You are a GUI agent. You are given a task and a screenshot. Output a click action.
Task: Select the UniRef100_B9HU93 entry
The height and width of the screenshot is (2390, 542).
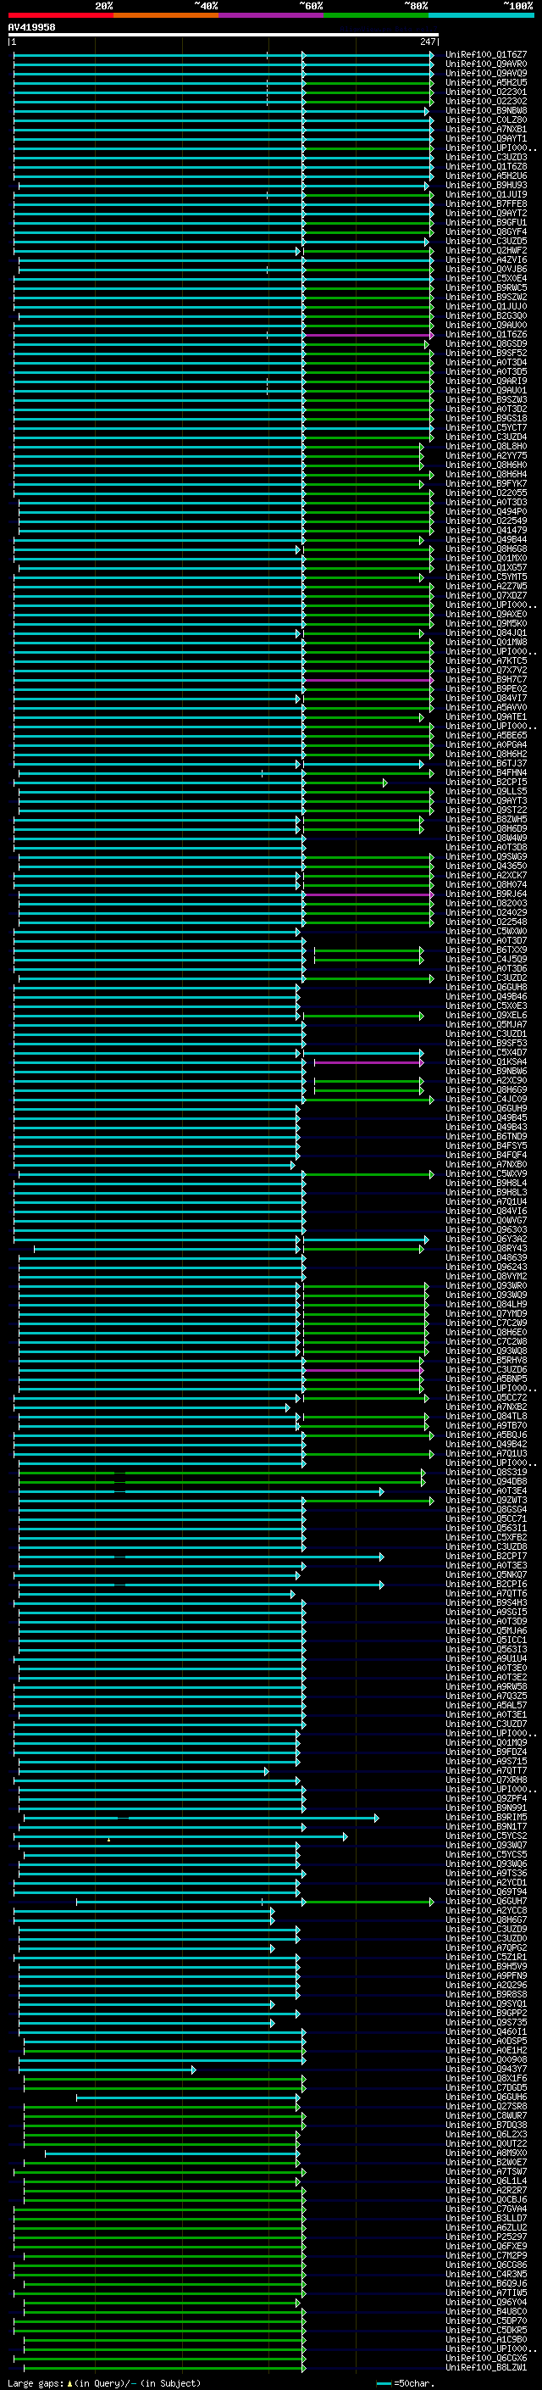pos(485,186)
